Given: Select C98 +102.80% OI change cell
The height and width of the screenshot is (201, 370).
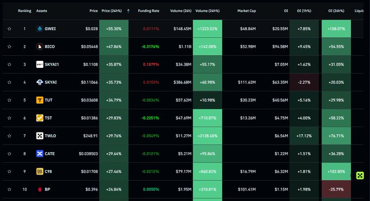Looking at the screenshot, I should pyautogui.click(x=336, y=172).
